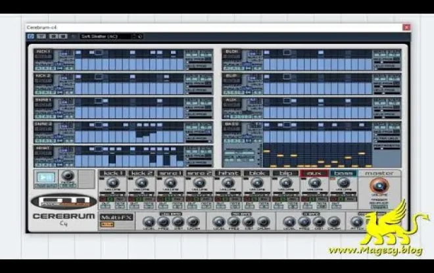Select the snre 1 mixer tab

coord(170,173)
